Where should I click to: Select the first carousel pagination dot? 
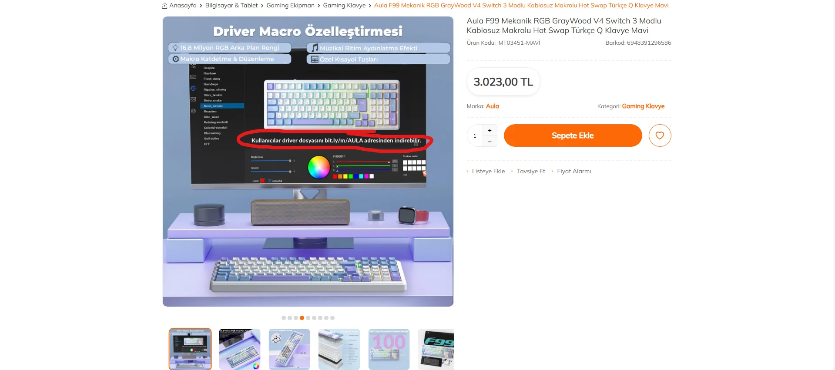(x=284, y=318)
